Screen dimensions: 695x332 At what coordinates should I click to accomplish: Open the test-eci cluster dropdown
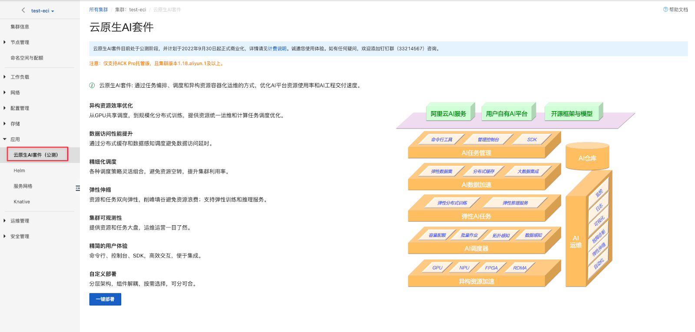[x=43, y=11]
